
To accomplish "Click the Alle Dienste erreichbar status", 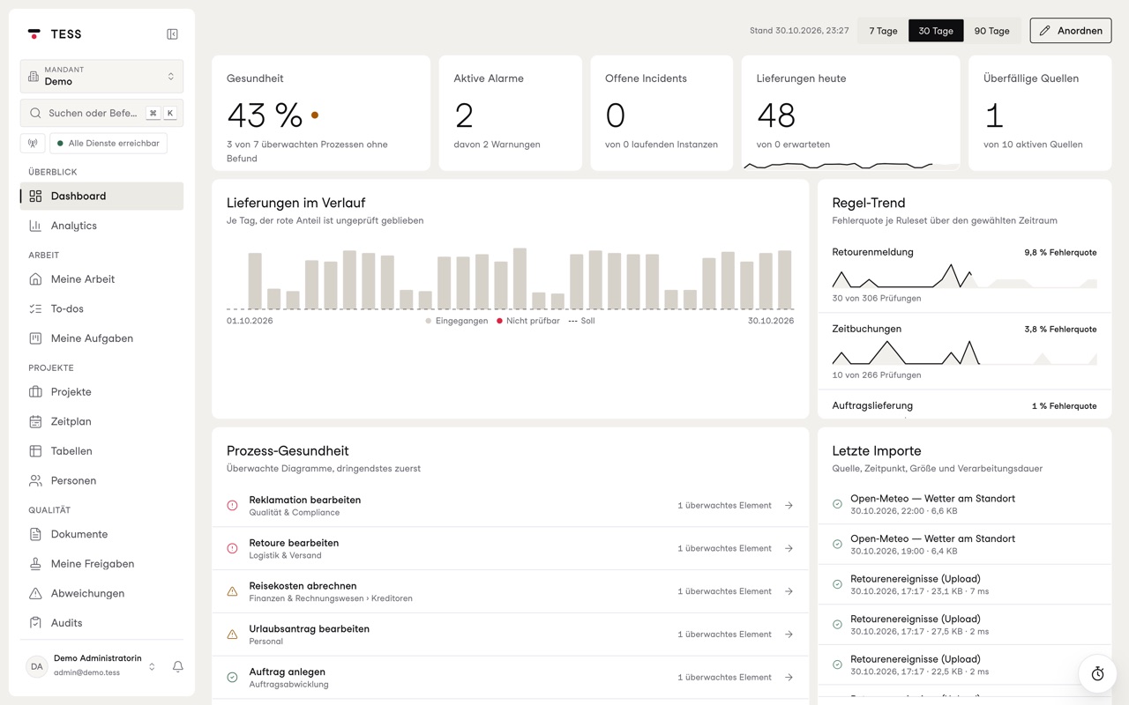I will (x=108, y=143).
